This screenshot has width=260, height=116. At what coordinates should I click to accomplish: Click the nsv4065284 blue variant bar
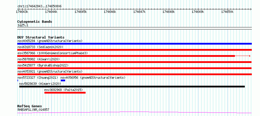click(134, 44)
